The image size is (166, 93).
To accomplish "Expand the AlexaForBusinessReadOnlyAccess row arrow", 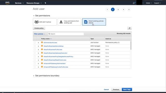I will pyautogui.click(x=38, y=60).
